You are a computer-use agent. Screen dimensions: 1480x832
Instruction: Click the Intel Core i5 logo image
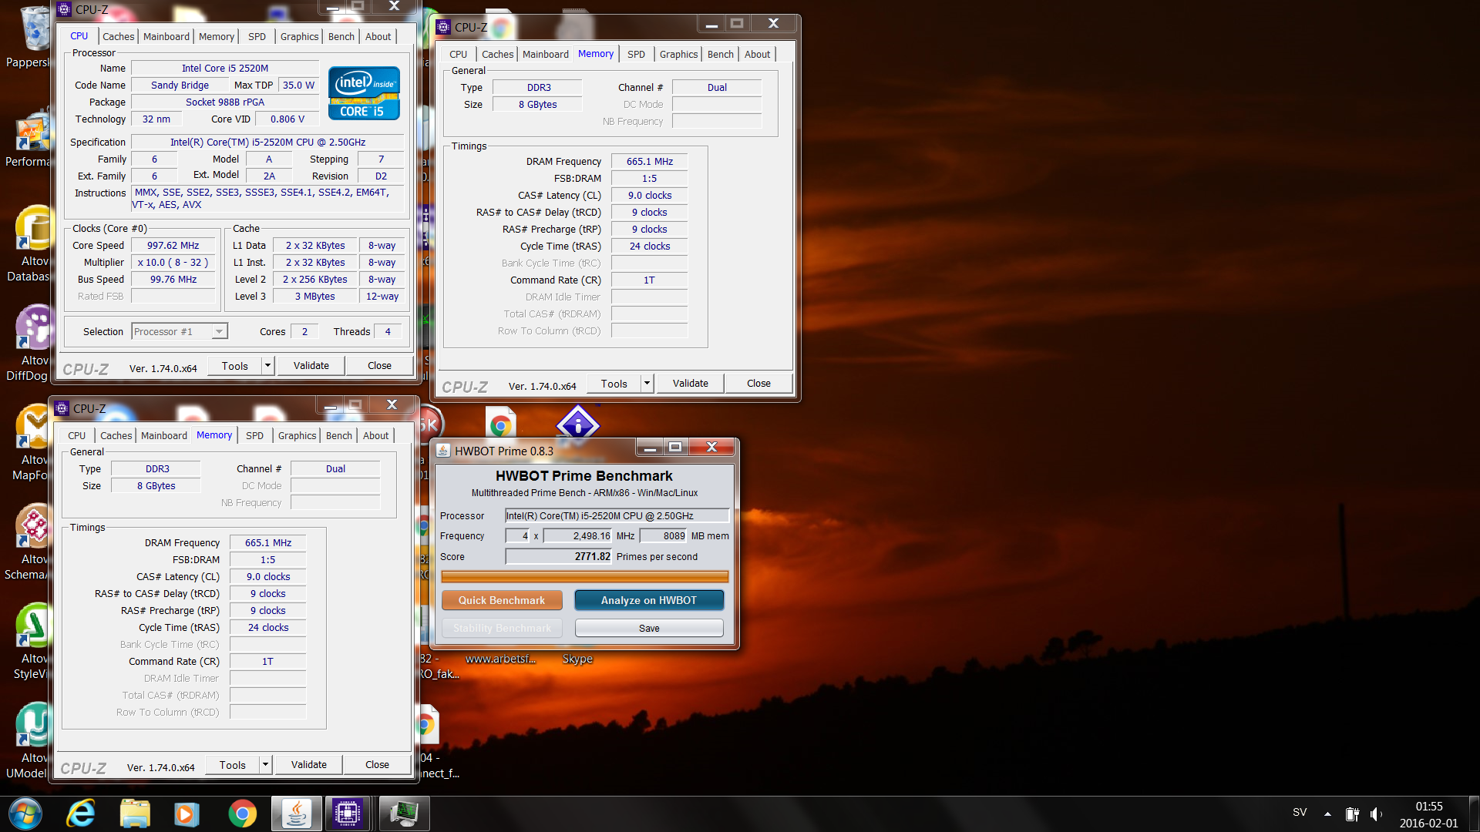[364, 93]
